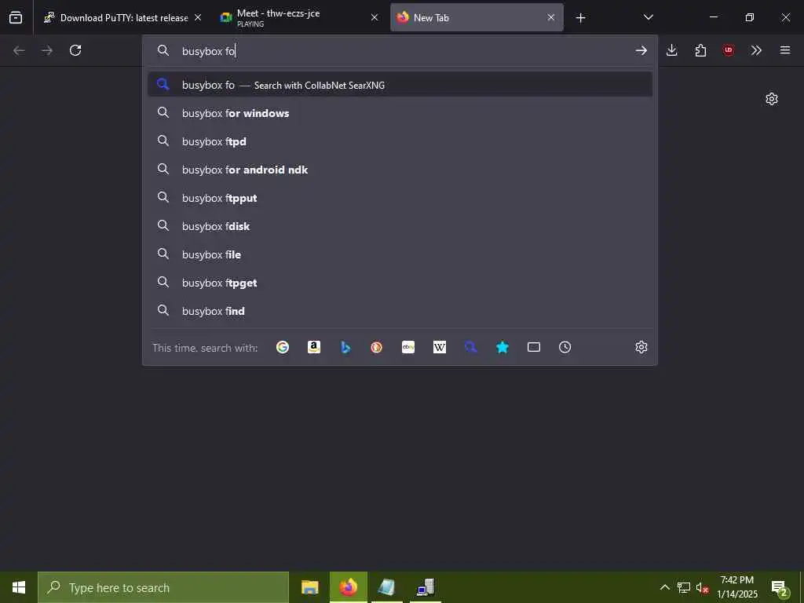
Task: Click Firefox icon in taskbar
Action: point(348,587)
